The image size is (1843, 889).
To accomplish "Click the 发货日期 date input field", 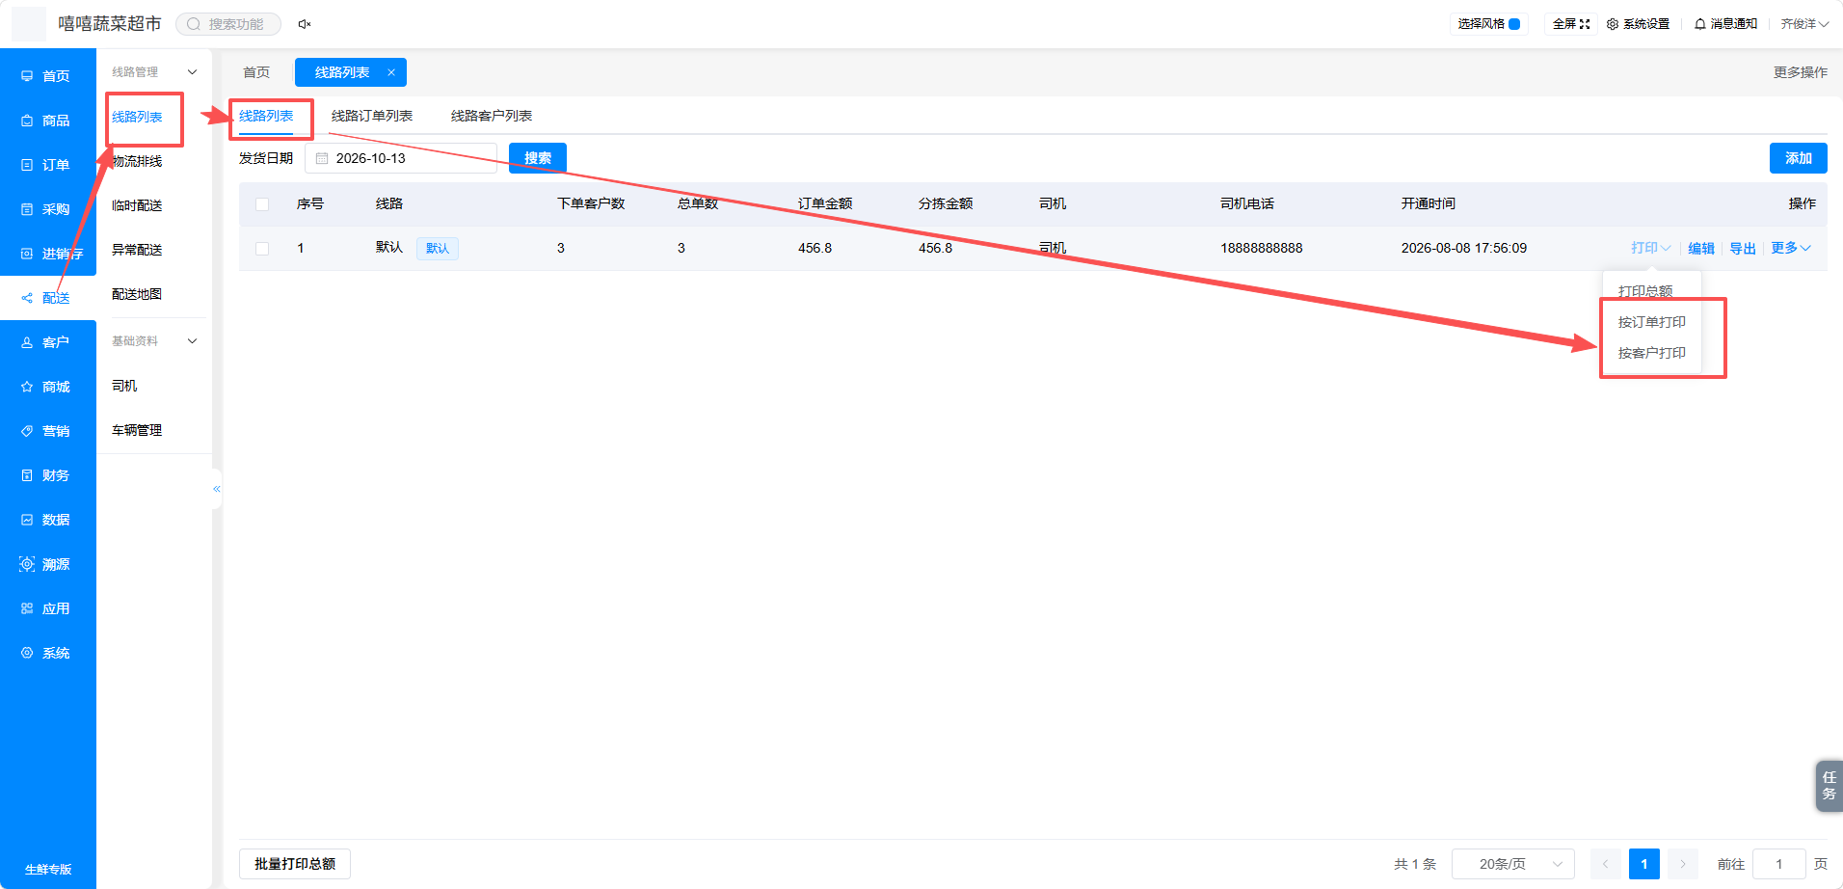I will [x=401, y=158].
